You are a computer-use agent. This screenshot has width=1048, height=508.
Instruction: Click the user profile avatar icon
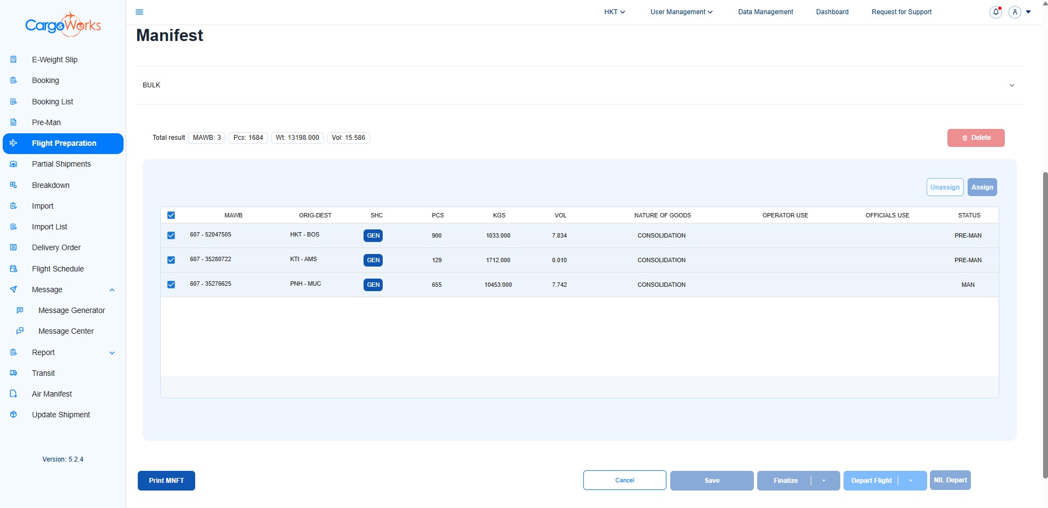click(x=1015, y=12)
